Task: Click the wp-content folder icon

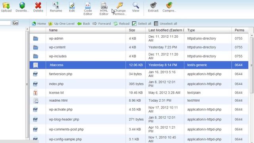Action: click(x=36, y=47)
